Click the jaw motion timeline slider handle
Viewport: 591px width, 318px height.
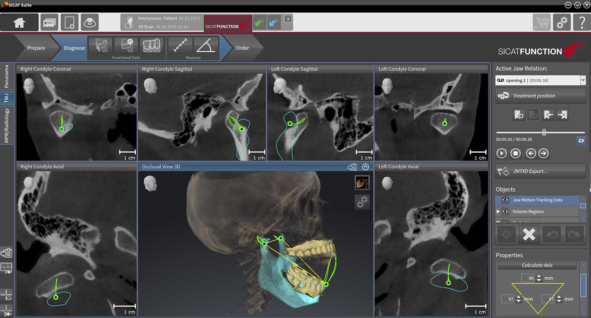(x=544, y=132)
